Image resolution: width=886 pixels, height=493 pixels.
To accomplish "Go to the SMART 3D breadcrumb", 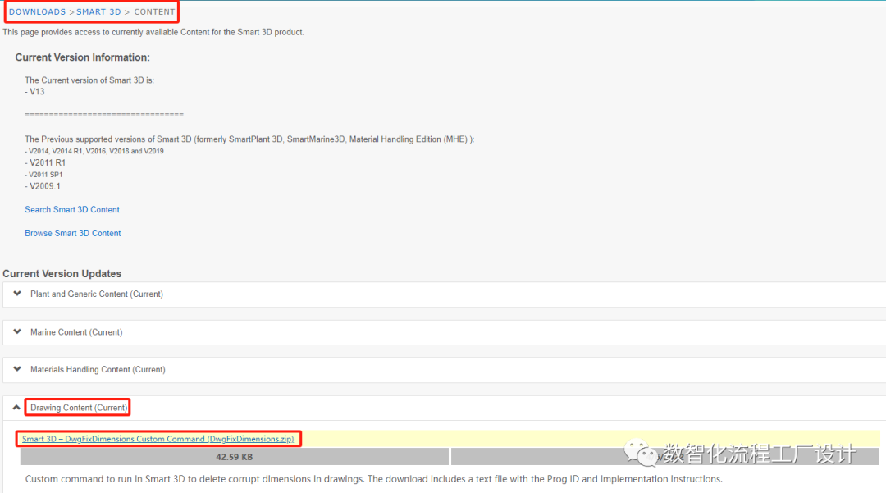I will coord(98,11).
